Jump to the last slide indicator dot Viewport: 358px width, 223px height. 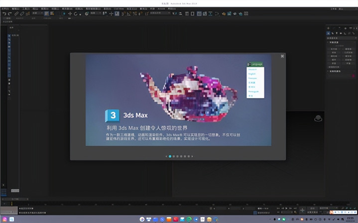188,156
